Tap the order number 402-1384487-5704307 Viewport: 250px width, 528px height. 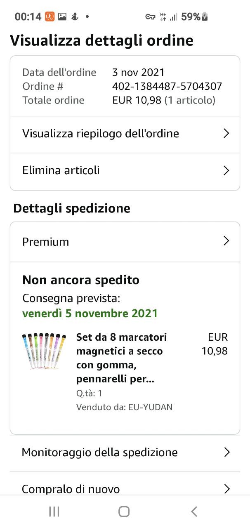[167, 86]
